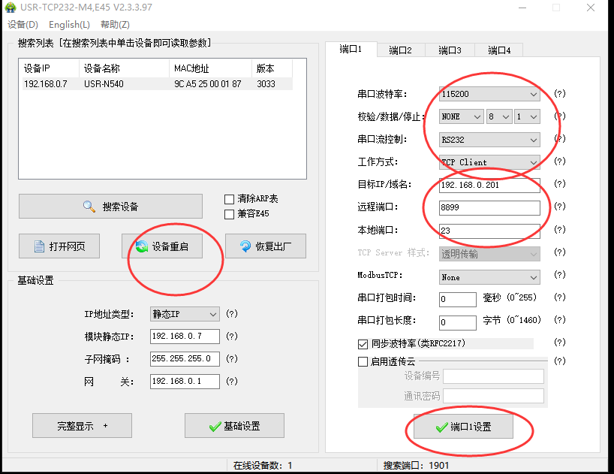Select device 192.168.0.7 in search list
Image resolution: width=614 pixels, height=474 pixels.
(x=46, y=84)
